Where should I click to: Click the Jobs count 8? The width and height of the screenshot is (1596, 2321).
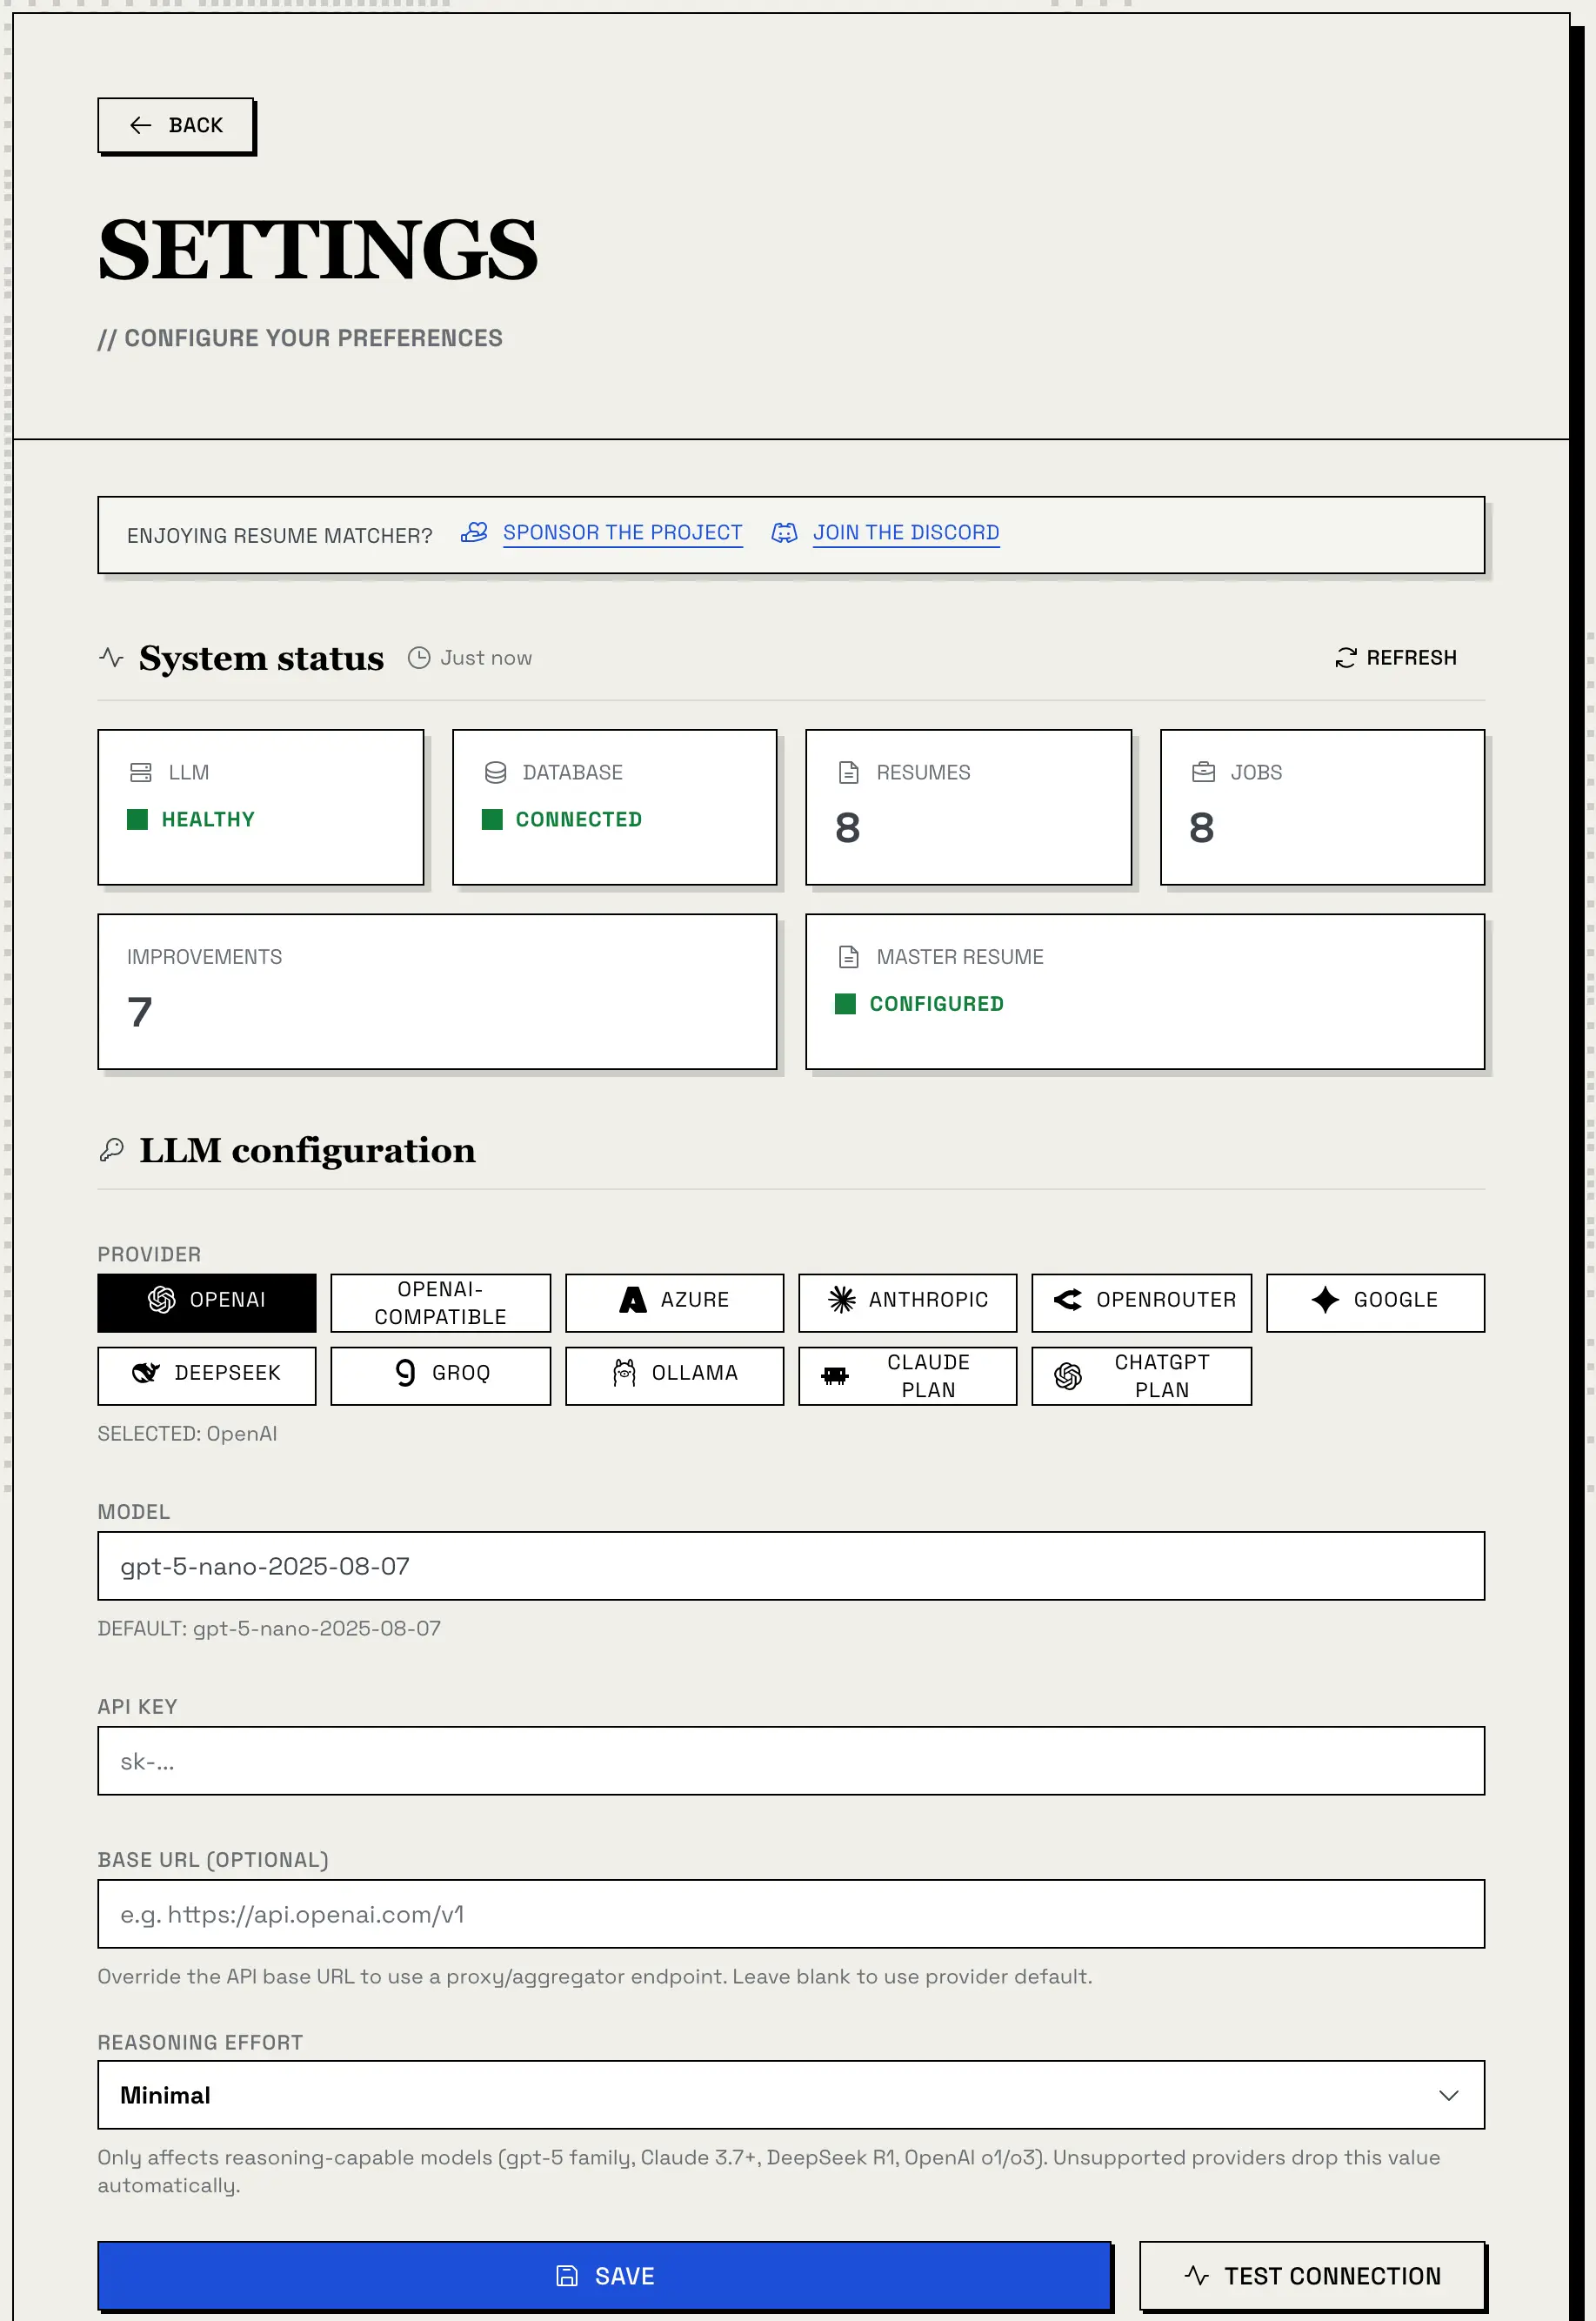click(x=1202, y=828)
